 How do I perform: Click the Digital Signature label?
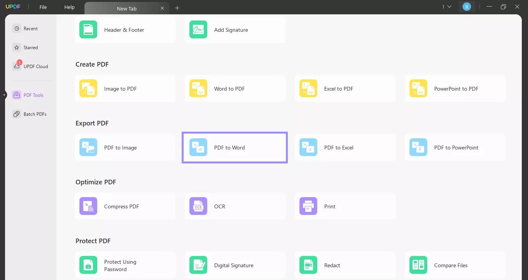click(234, 265)
